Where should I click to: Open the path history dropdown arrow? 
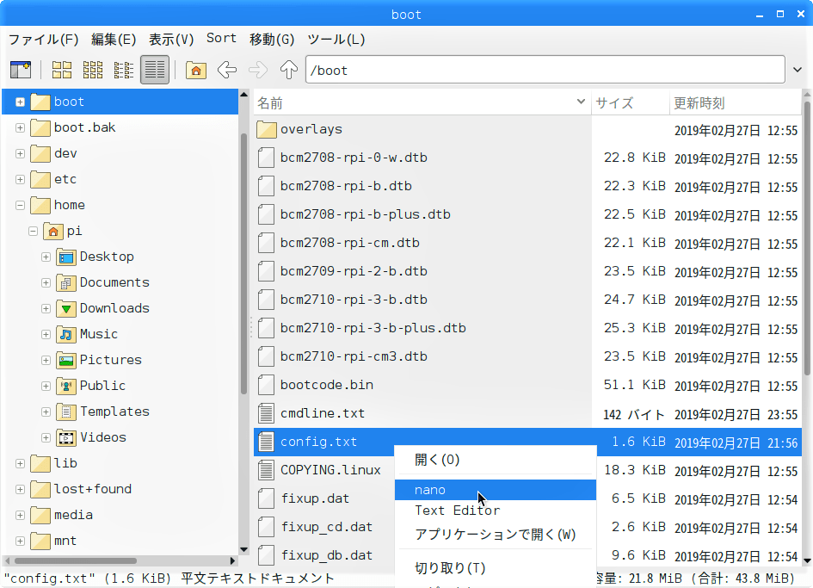point(798,70)
